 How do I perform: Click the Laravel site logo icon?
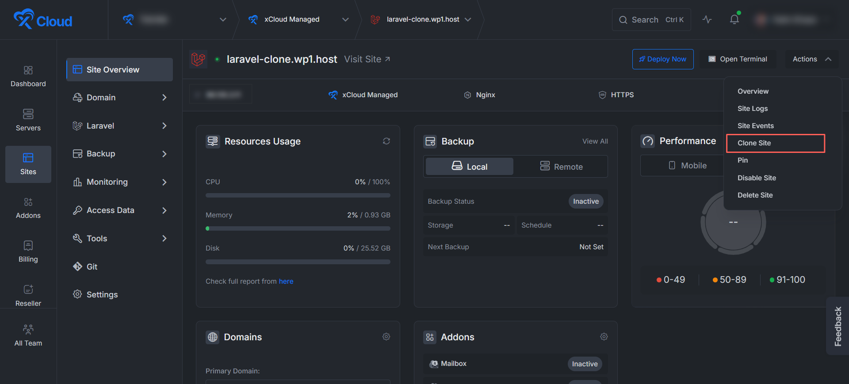point(199,59)
